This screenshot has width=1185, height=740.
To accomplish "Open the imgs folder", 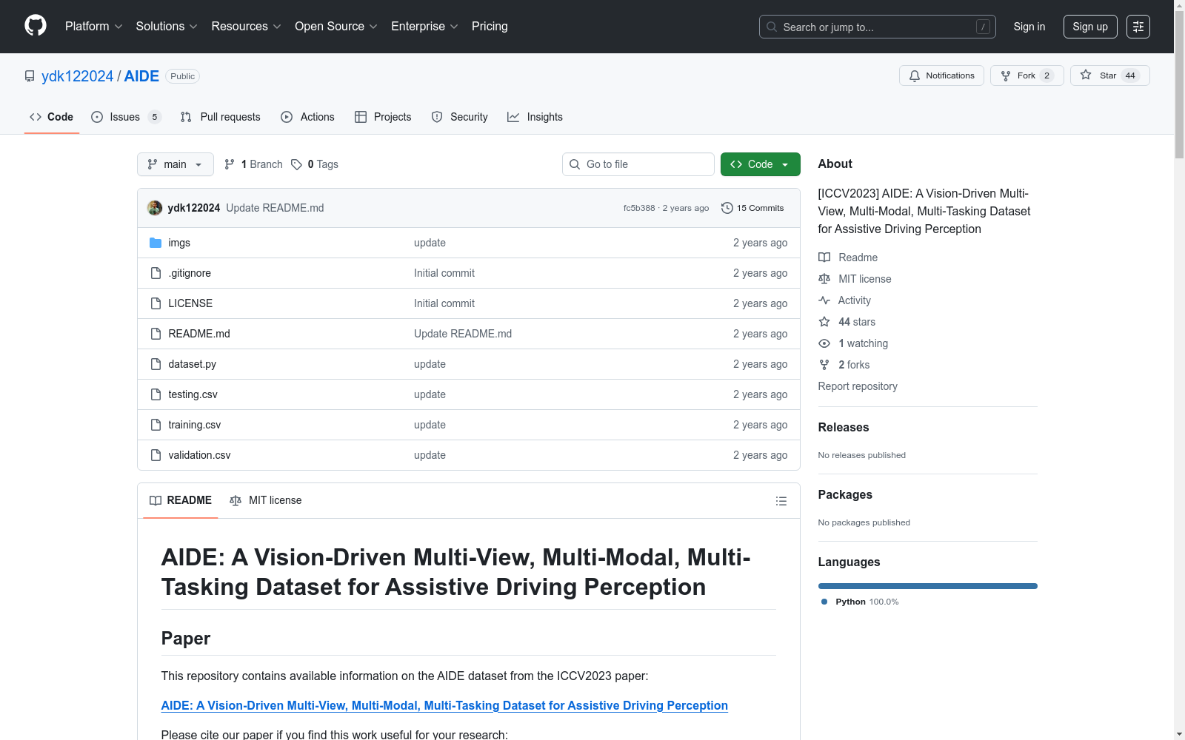I will click(x=179, y=243).
